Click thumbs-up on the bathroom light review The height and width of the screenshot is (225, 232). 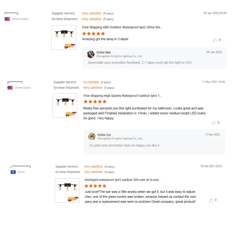pyautogui.click(x=214, y=123)
